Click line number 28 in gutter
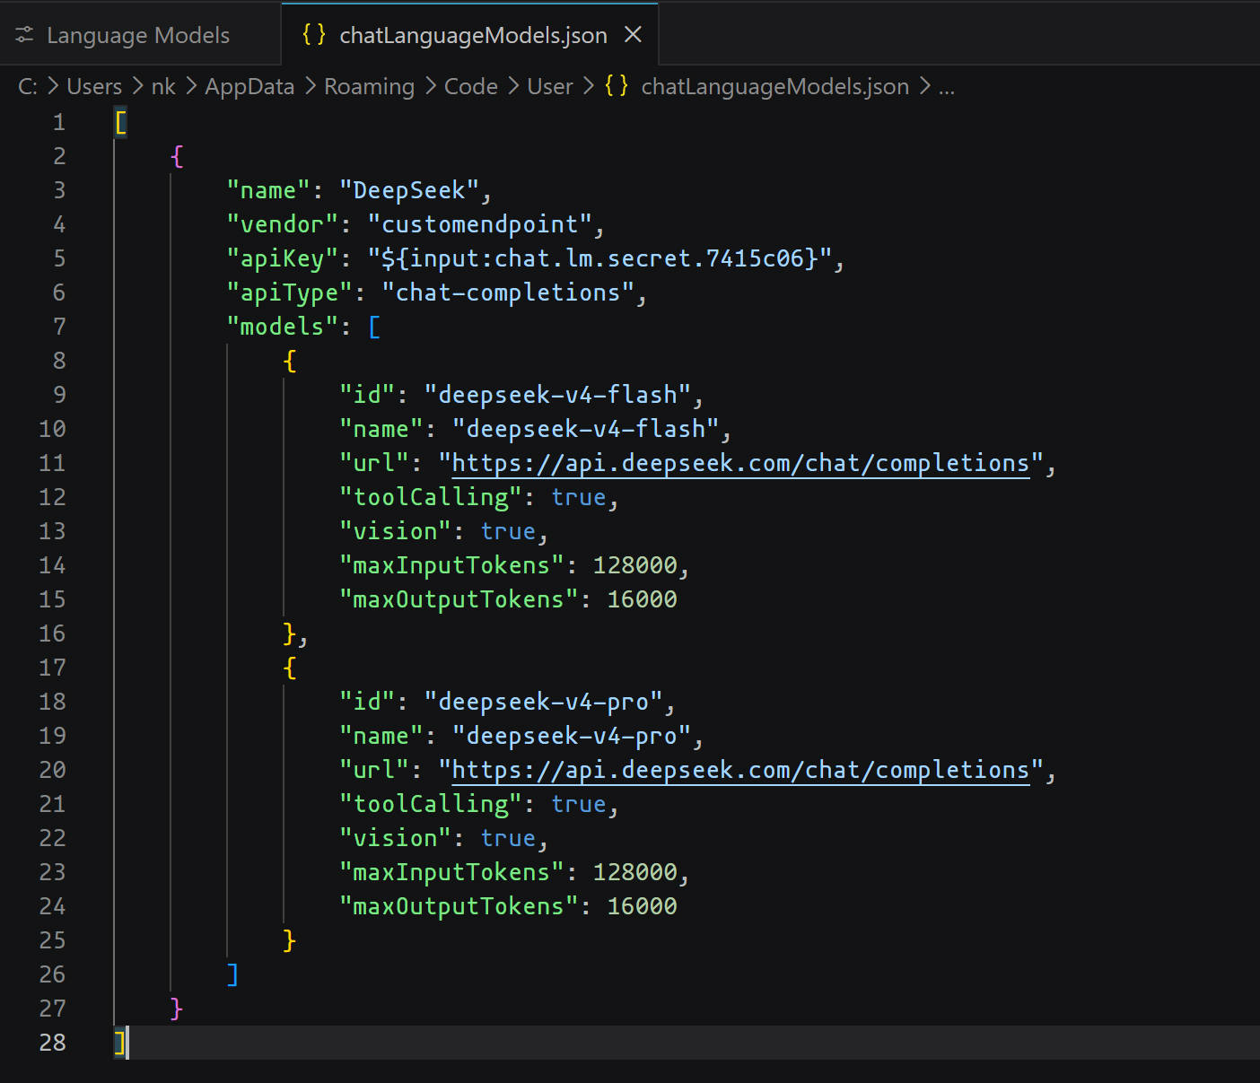Image resolution: width=1260 pixels, height=1083 pixels. [52, 1043]
